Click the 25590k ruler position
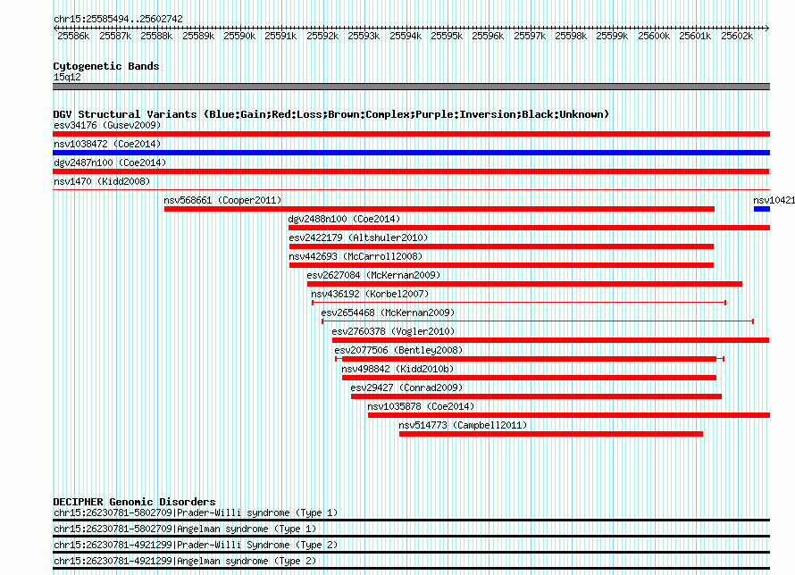Image resolution: width=795 pixels, height=575 pixels. click(239, 36)
